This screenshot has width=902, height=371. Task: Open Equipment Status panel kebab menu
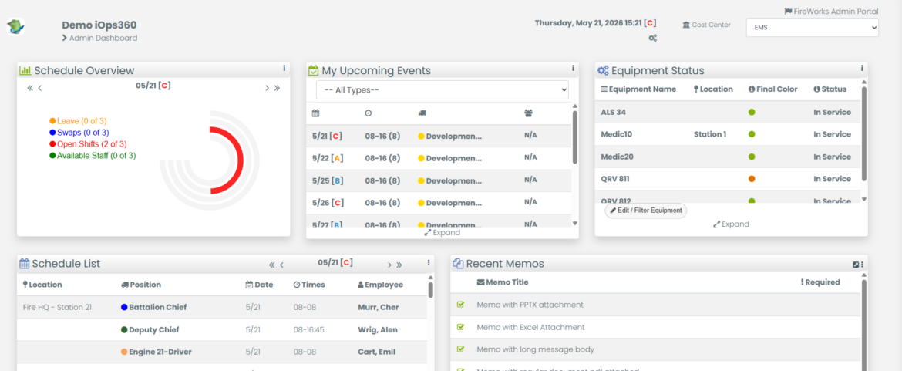point(862,68)
